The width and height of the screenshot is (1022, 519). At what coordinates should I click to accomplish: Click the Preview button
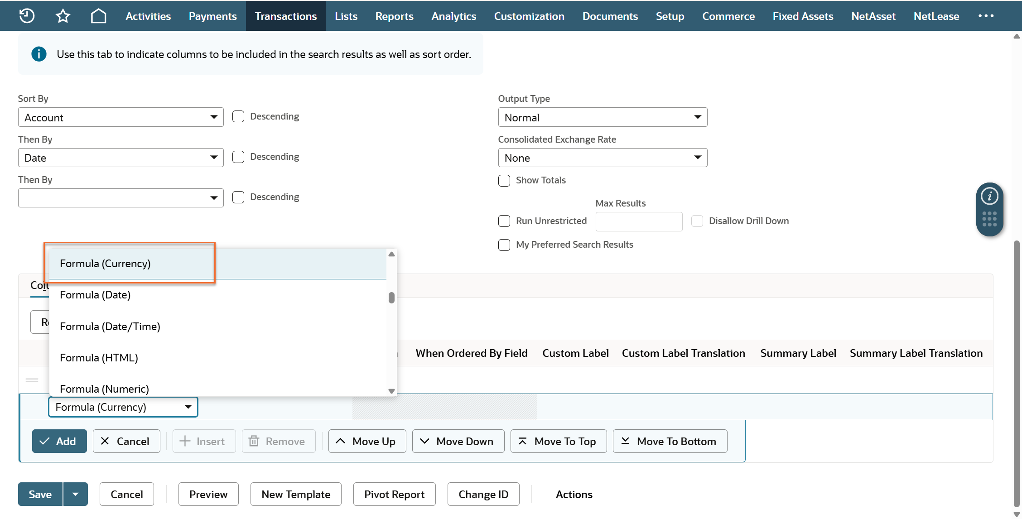pyautogui.click(x=208, y=494)
